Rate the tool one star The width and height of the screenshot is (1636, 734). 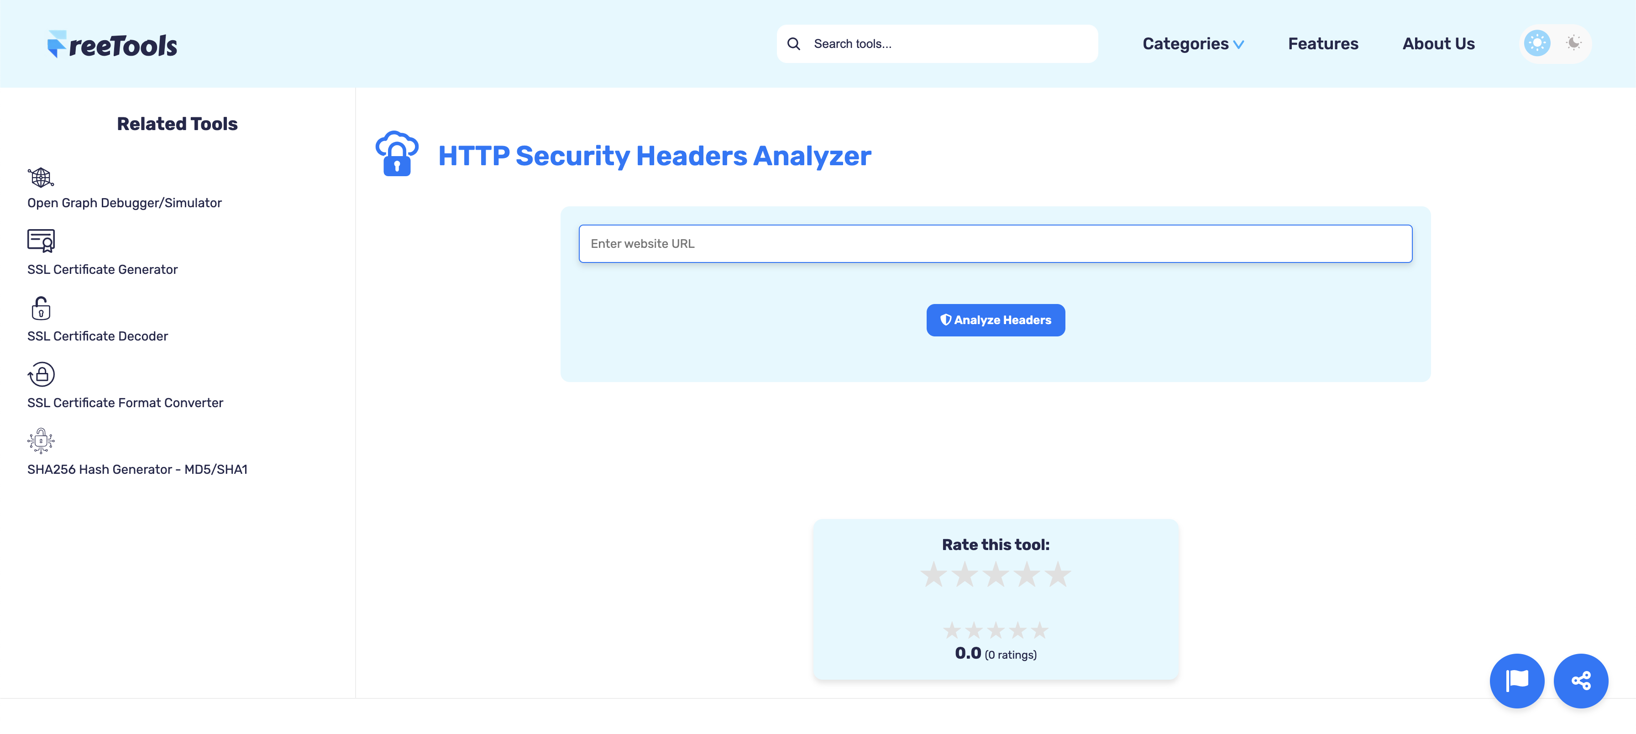933,575
